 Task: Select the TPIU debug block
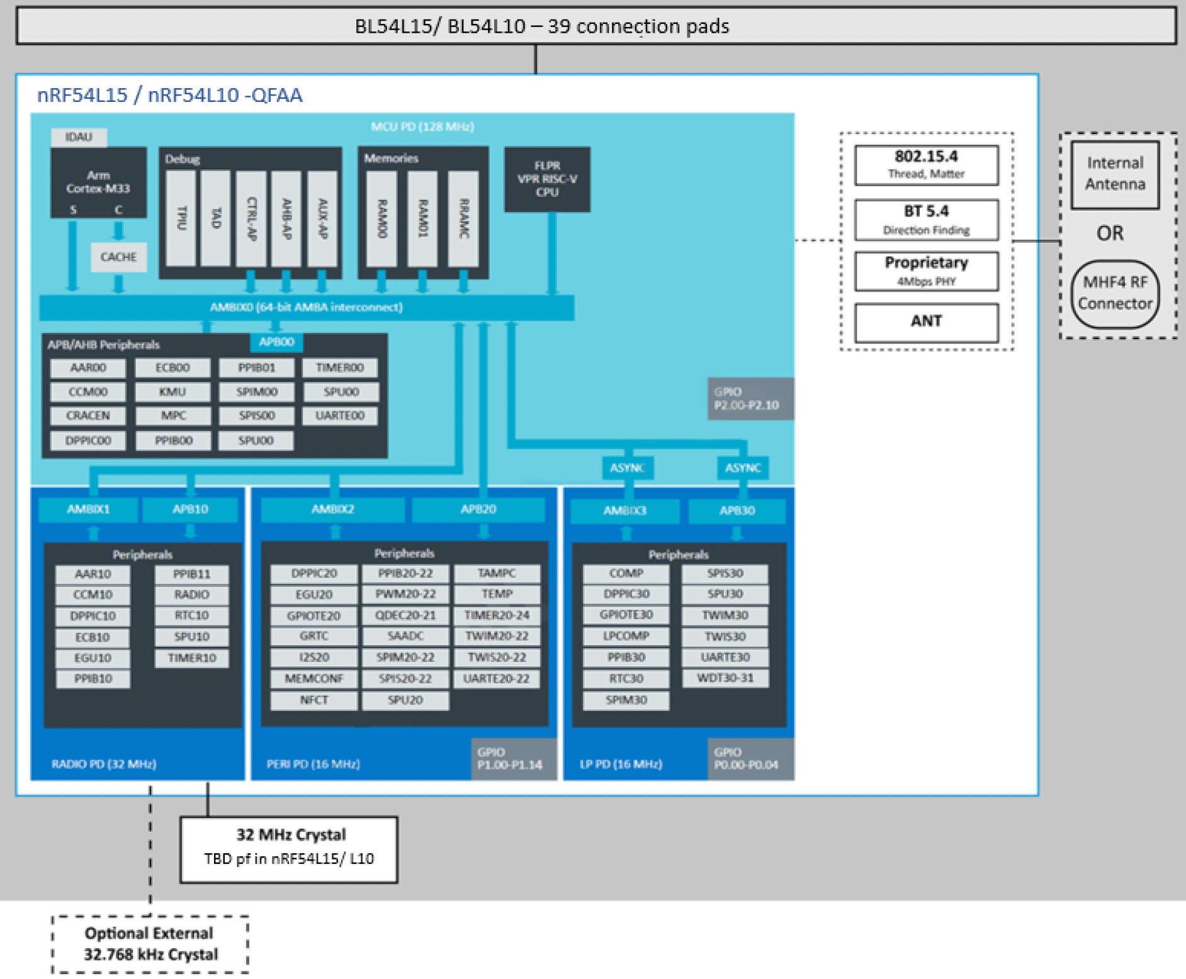[181, 218]
